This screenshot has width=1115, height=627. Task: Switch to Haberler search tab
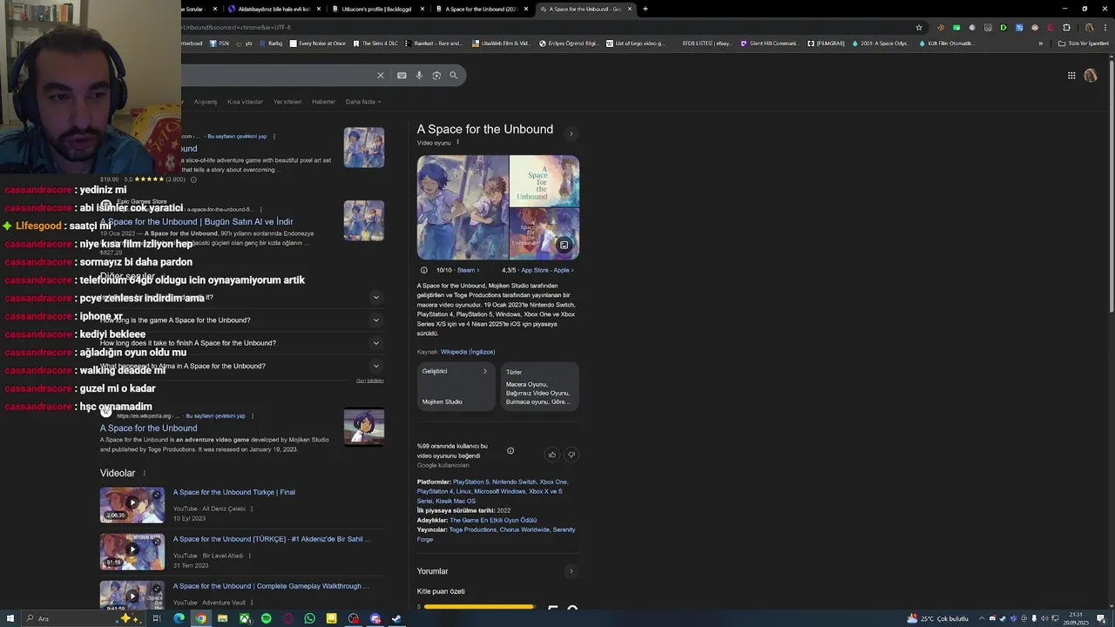323,102
